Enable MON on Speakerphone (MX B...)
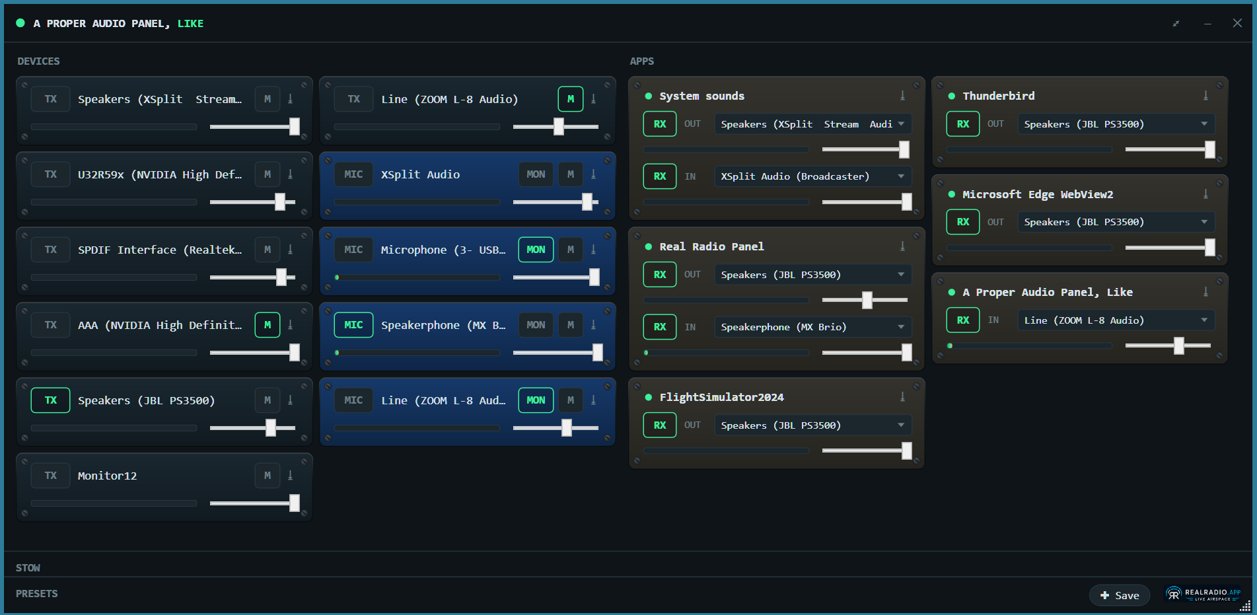 [x=536, y=325]
